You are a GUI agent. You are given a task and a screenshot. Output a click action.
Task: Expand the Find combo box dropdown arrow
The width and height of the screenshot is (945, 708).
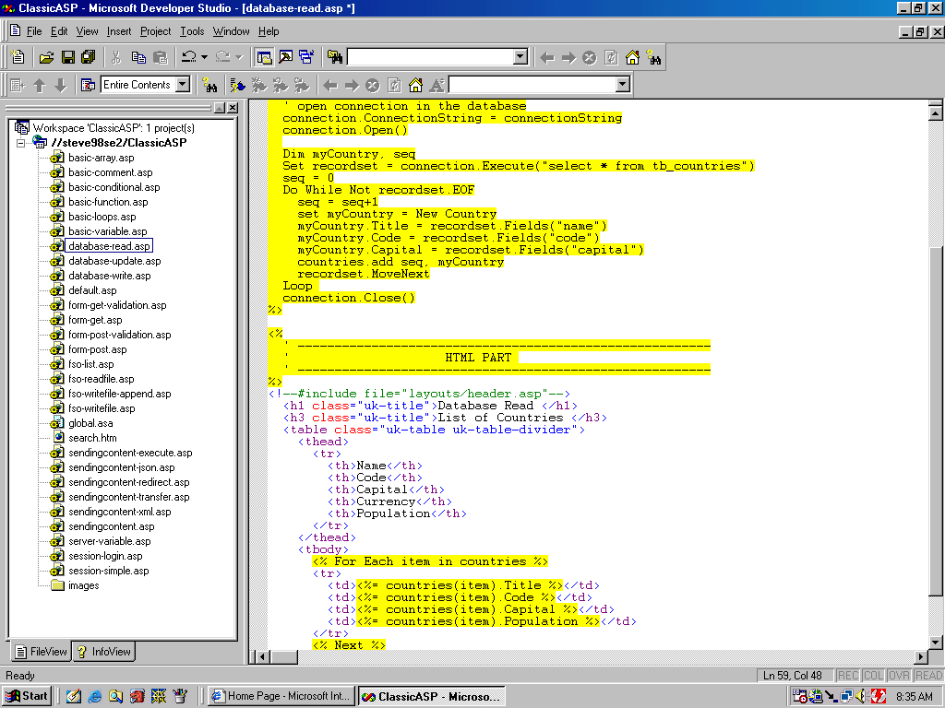520,57
